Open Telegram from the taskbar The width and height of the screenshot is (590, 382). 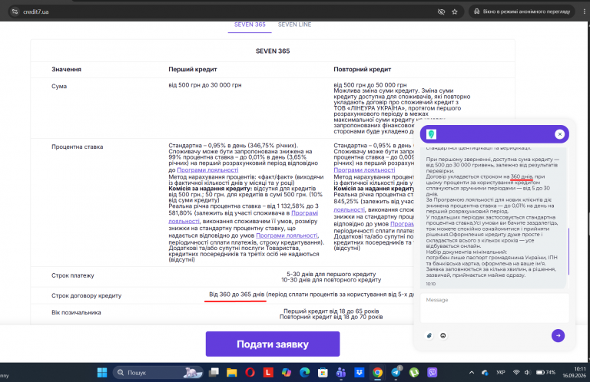tap(396, 373)
